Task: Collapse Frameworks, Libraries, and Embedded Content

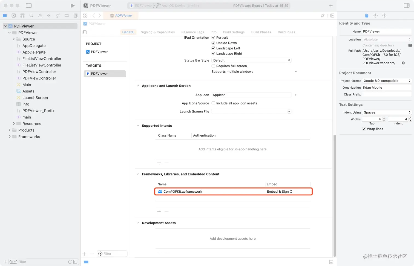Action: coord(138,174)
